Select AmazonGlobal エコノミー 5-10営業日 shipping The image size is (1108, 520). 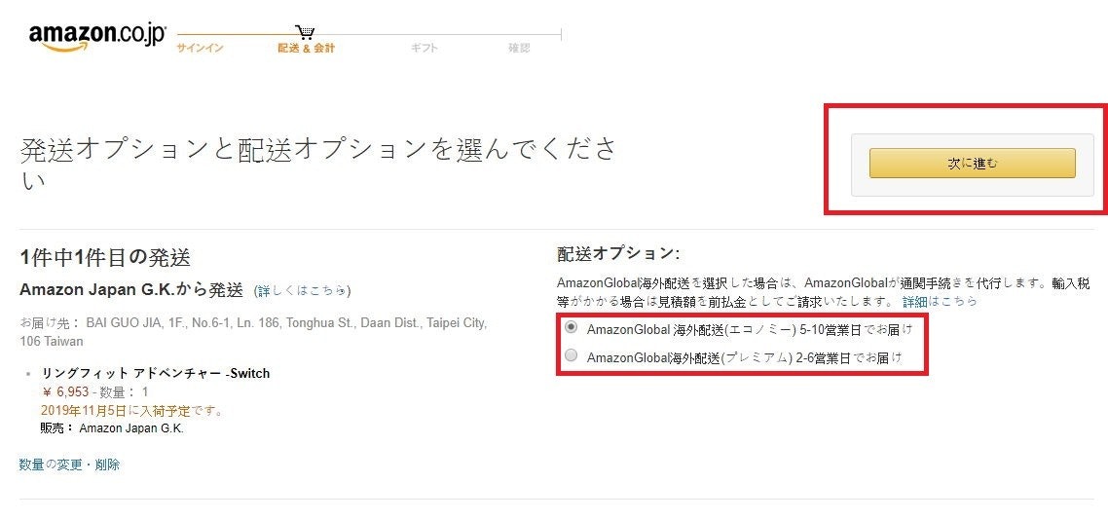(x=572, y=327)
